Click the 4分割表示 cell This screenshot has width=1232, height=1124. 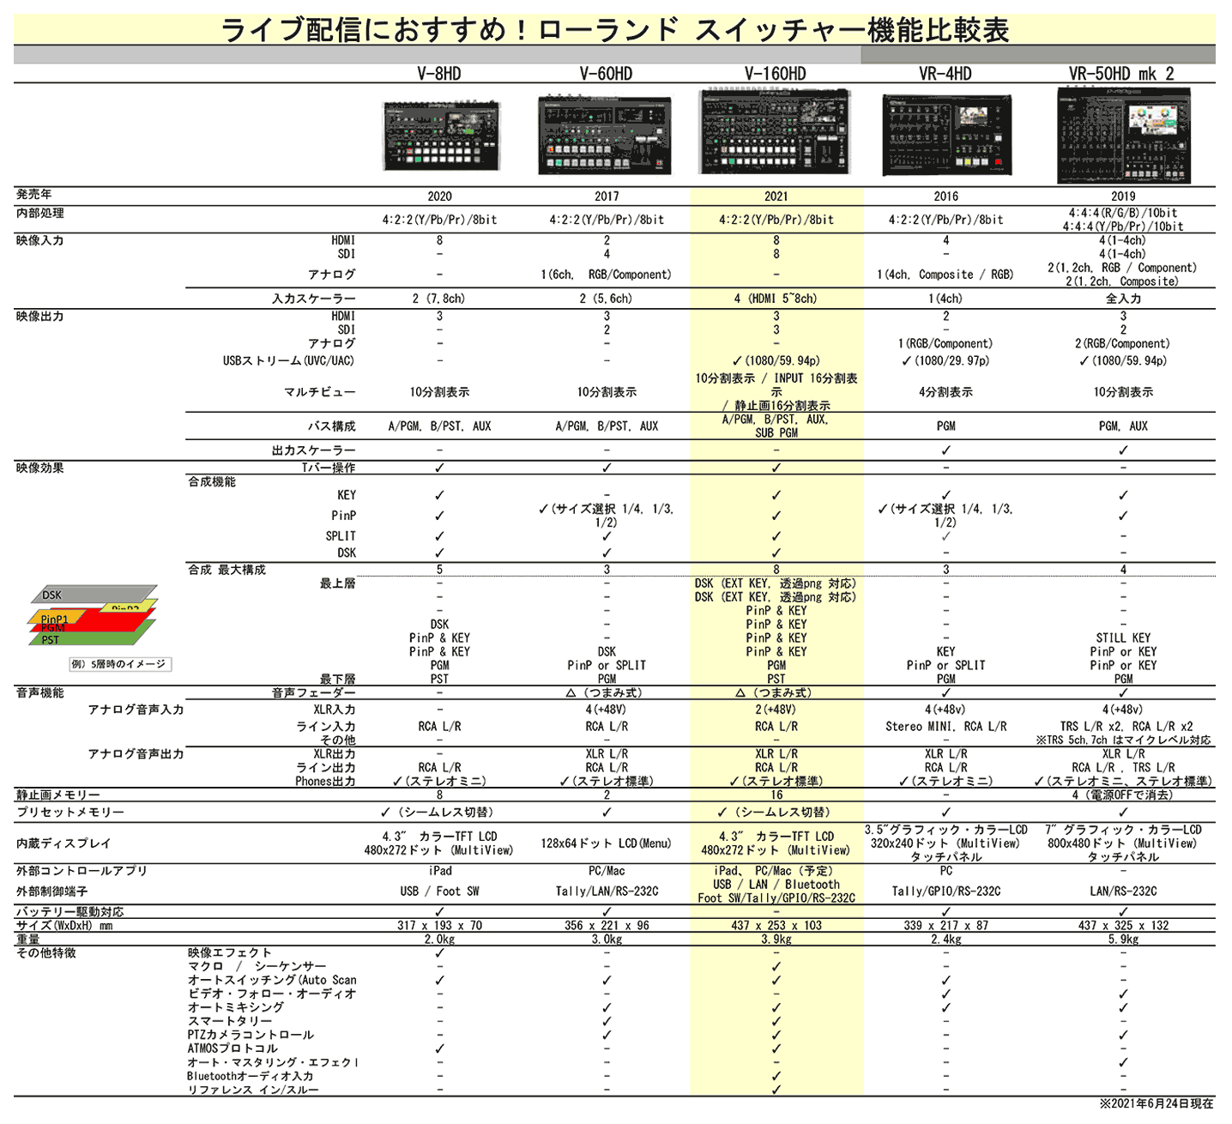pos(945,392)
